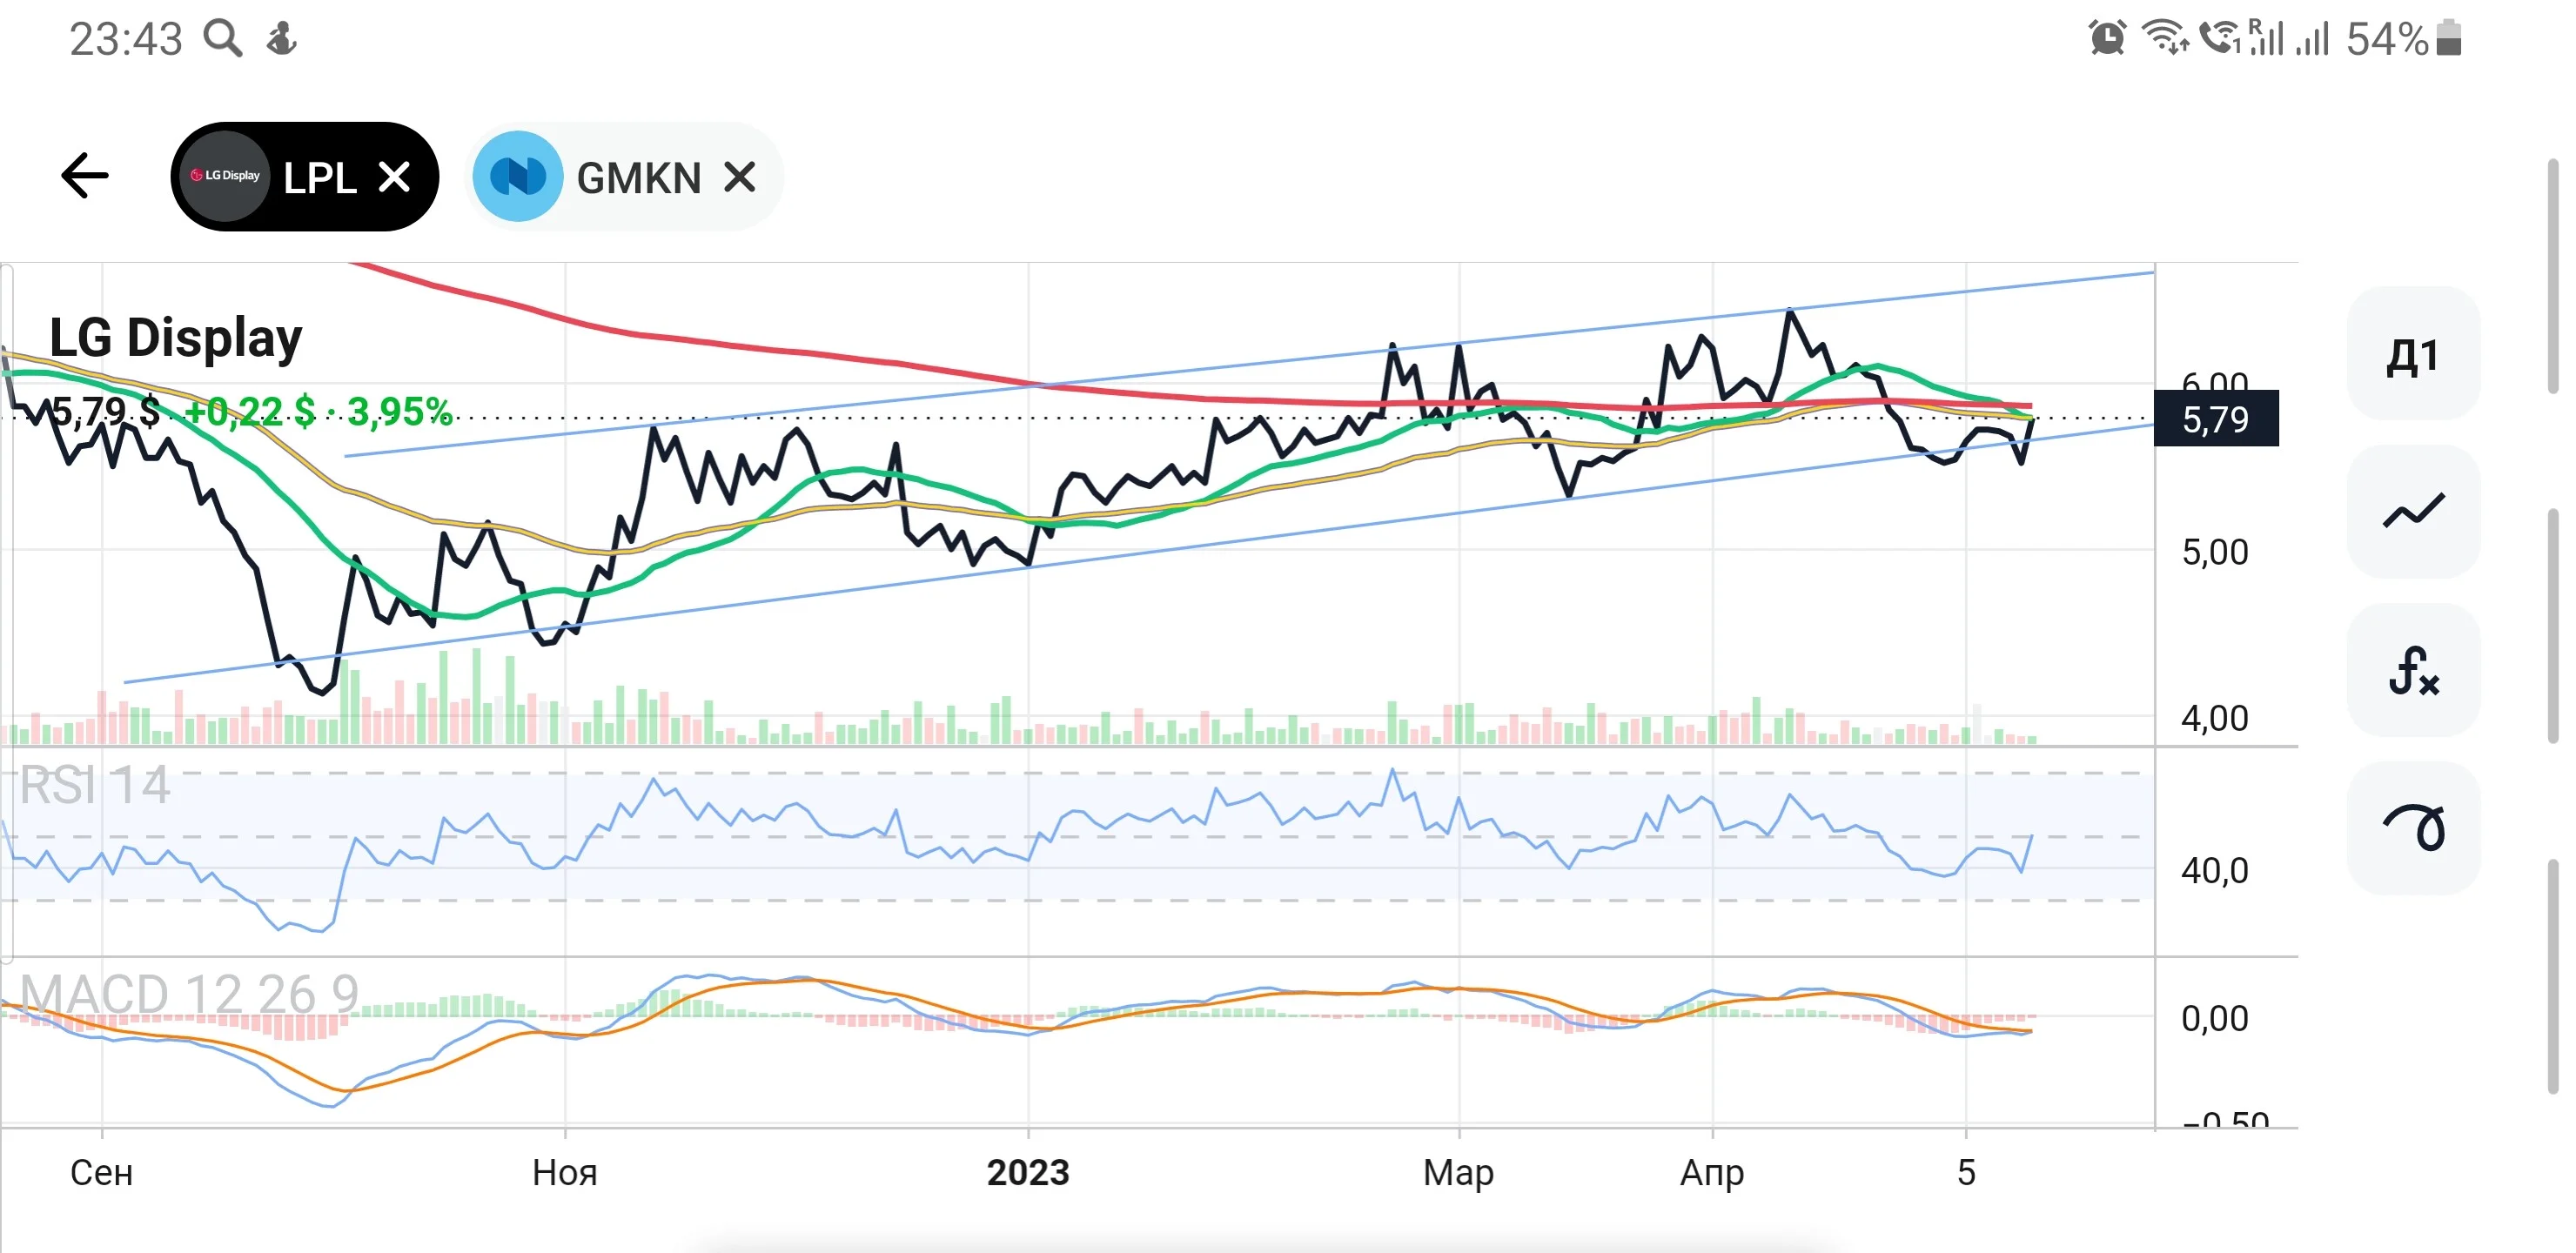
Task: Open the LG Display logo icon
Action: point(225,176)
